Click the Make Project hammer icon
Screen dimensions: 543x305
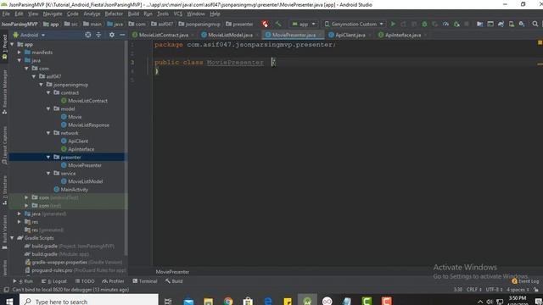click(x=278, y=24)
